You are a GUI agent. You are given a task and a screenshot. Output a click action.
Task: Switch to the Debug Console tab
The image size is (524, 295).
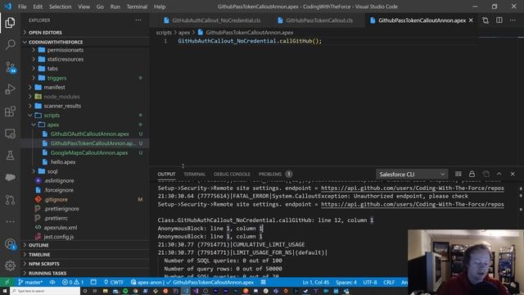pos(232,174)
